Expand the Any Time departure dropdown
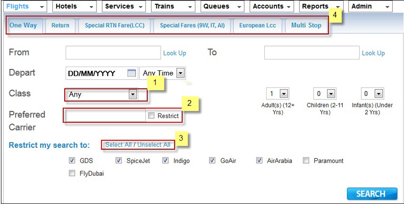The height and width of the screenshot is (204, 404). click(x=180, y=73)
